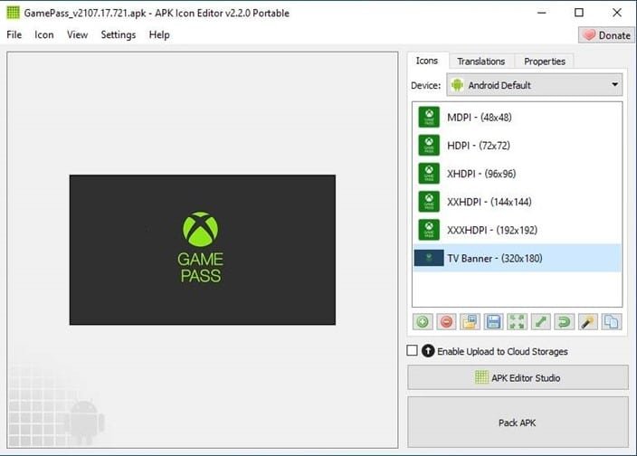Click the TV Banner row thumbnail
The height and width of the screenshot is (456, 637).
(x=429, y=258)
